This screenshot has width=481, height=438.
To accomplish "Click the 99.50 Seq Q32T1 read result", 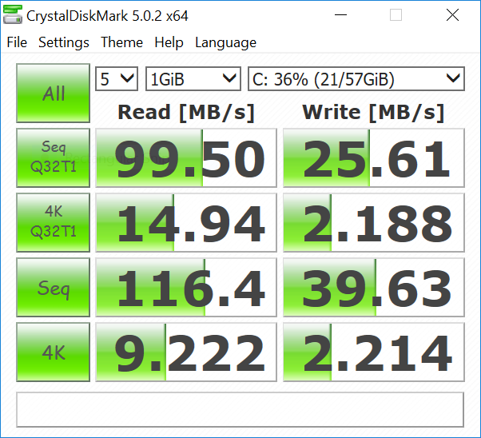I will 186,158.
